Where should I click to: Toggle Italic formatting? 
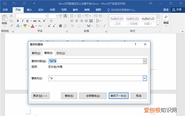pos(23,21)
